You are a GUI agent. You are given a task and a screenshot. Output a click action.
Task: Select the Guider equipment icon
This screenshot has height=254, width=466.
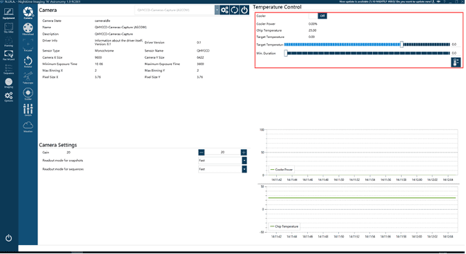click(28, 94)
